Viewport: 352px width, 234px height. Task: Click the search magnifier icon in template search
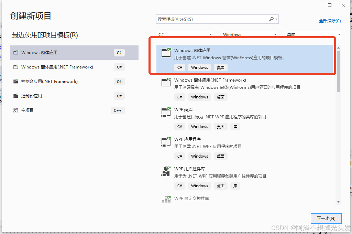tap(271, 19)
